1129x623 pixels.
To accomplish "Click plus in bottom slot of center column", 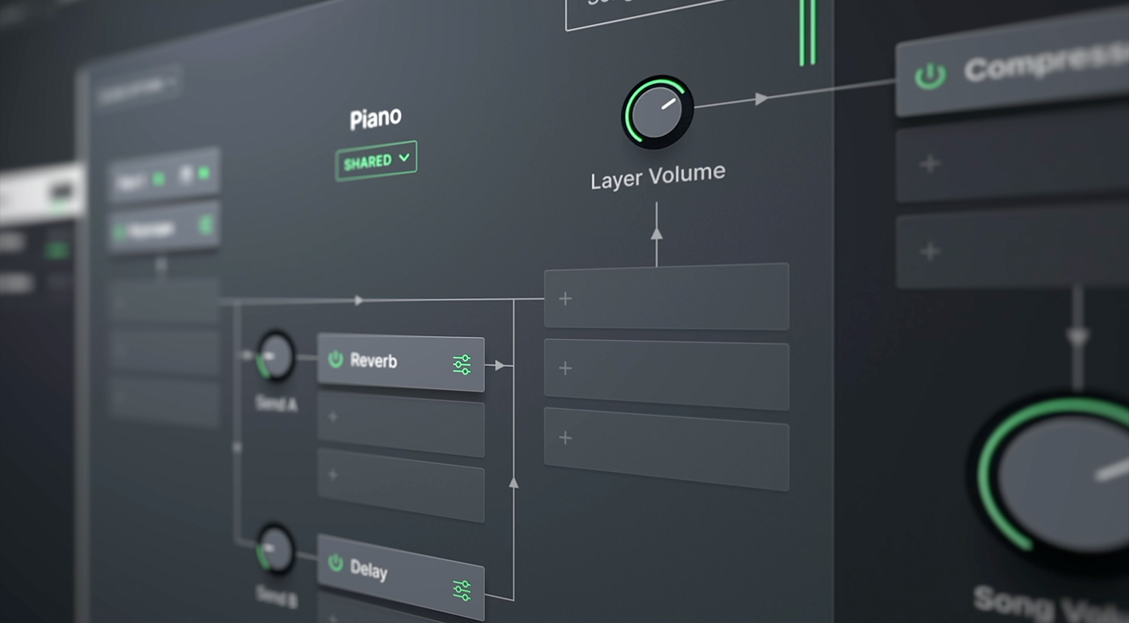I will pos(565,438).
